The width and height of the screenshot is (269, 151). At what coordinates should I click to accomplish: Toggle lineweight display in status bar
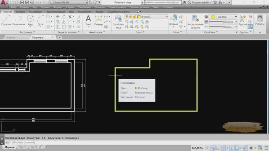tap(245, 148)
